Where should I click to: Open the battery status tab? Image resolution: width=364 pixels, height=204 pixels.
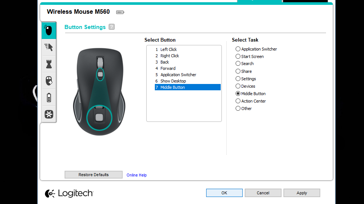coord(49,98)
